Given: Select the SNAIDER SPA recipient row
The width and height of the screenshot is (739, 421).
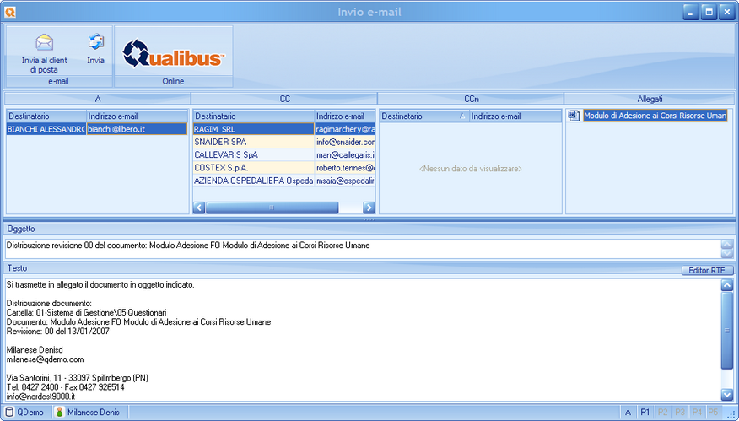Looking at the screenshot, I should click(x=253, y=143).
